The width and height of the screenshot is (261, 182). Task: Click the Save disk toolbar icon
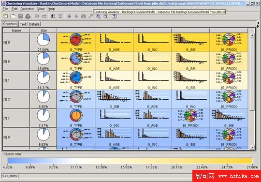[x=20, y=16]
